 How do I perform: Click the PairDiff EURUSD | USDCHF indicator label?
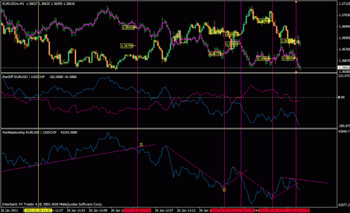click(24, 77)
